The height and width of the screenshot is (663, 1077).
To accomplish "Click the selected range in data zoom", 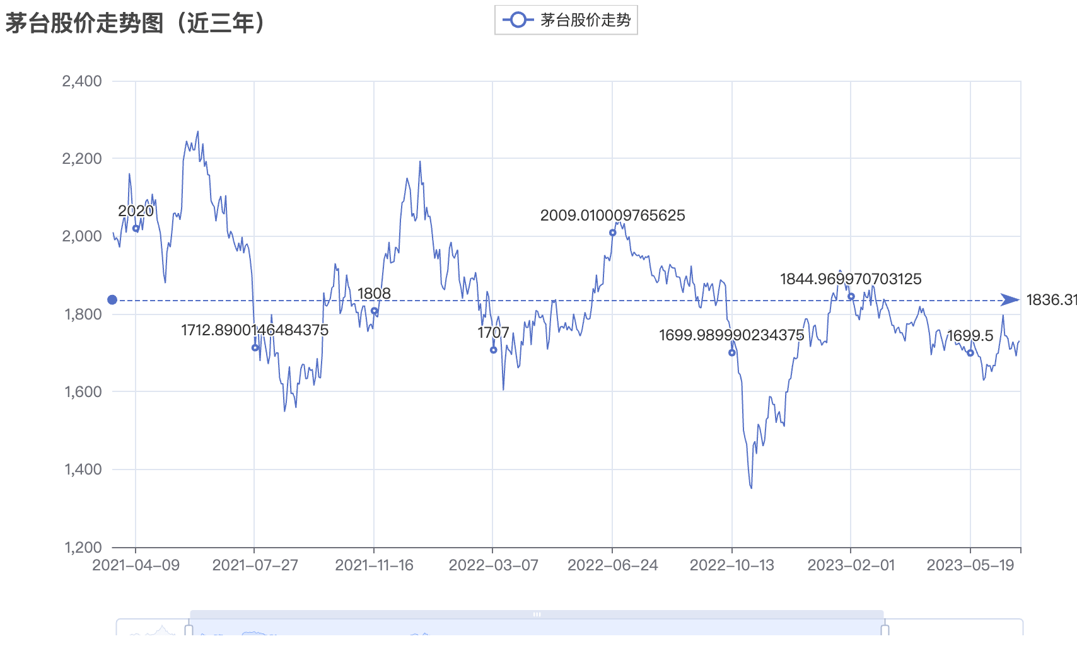I will [537, 628].
